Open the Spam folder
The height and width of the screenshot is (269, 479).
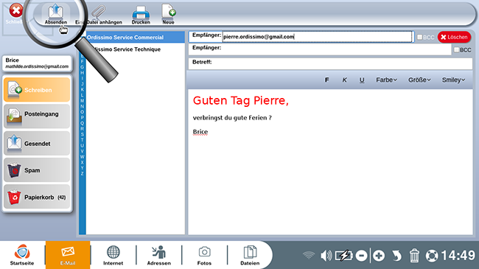click(x=37, y=170)
